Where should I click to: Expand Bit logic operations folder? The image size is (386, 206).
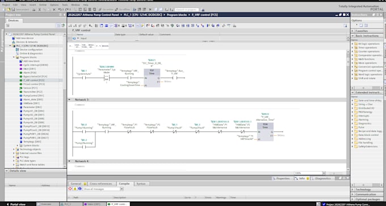click(353, 44)
